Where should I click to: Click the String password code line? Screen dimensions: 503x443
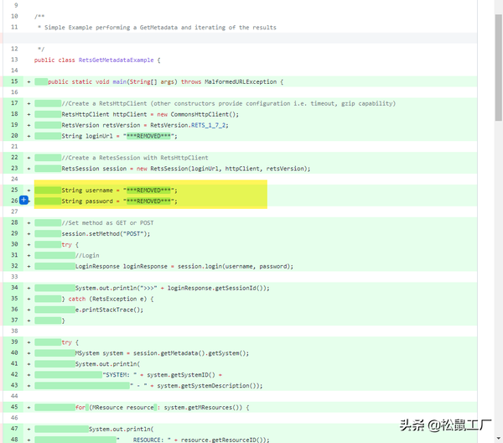tap(119, 201)
